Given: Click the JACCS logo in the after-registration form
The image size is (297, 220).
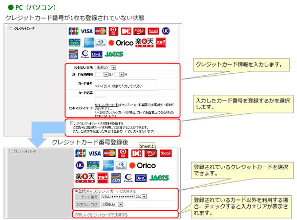Looking at the screenshot, I should pyautogui.click(x=159, y=178).
